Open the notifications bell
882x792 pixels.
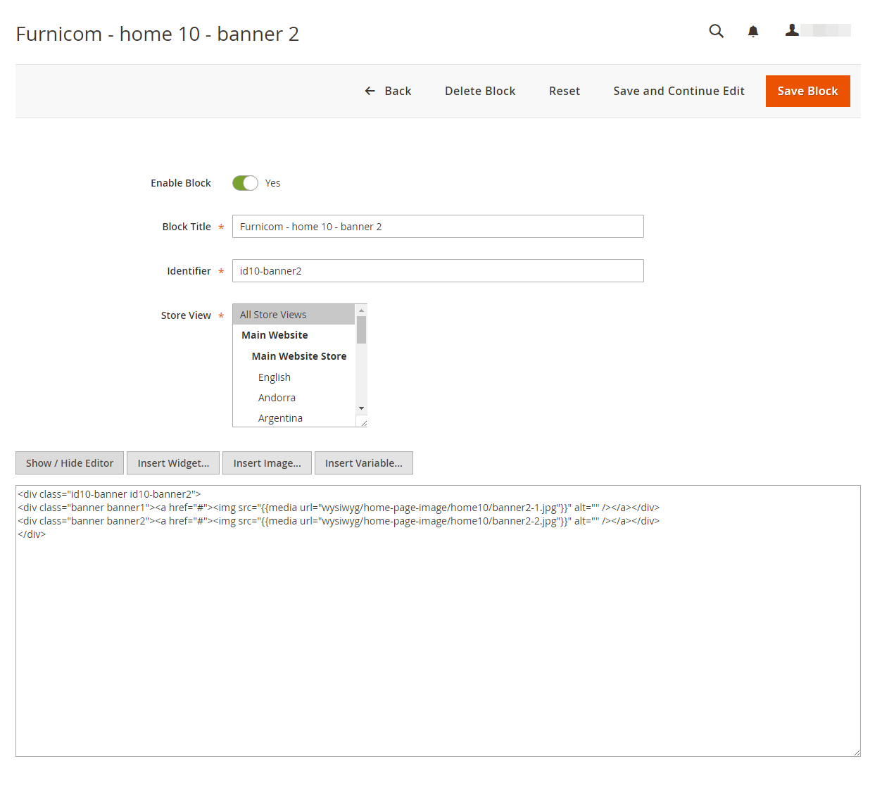pyautogui.click(x=752, y=31)
